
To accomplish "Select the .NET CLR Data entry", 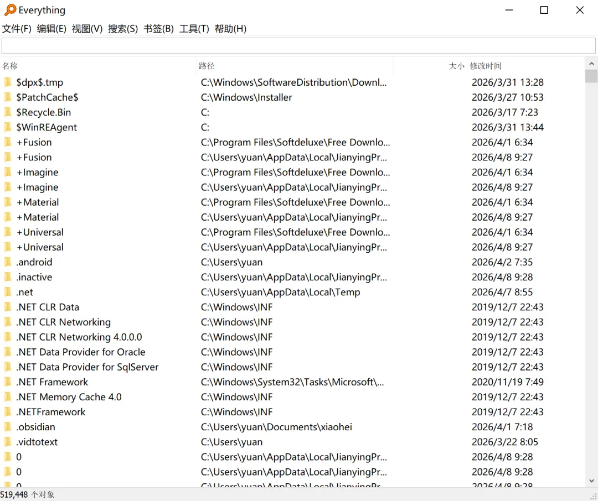I will [x=48, y=307].
